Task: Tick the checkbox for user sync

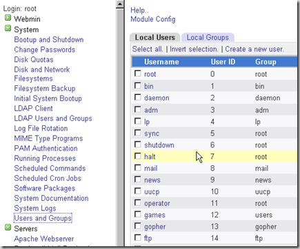Action: click(x=138, y=133)
